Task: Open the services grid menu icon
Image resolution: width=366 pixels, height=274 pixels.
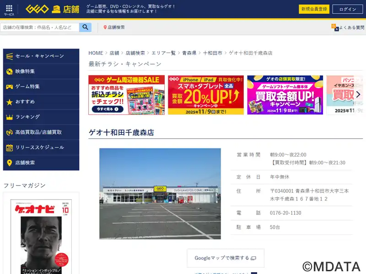Action: pyautogui.click(x=9, y=9)
